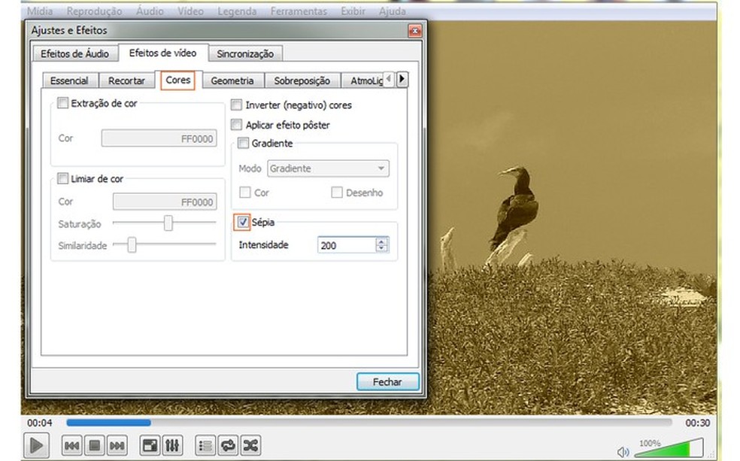Skip to the next media item
Image resolution: width=740 pixels, height=461 pixels.
116,445
